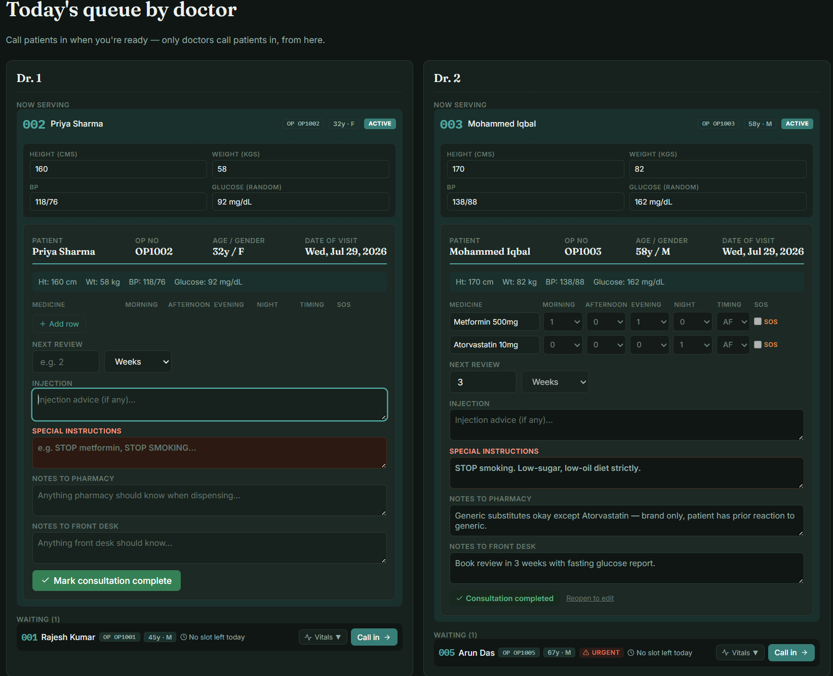Click waiting patient name Arun Das

tap(477, 653)
